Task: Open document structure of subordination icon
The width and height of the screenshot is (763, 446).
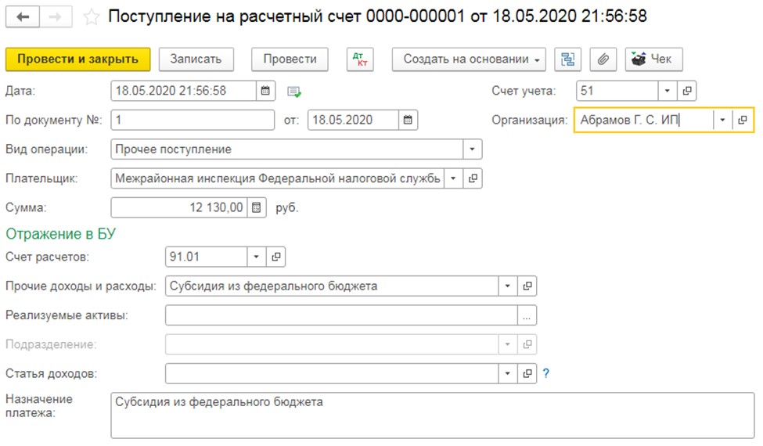Action: coord(567,59)
